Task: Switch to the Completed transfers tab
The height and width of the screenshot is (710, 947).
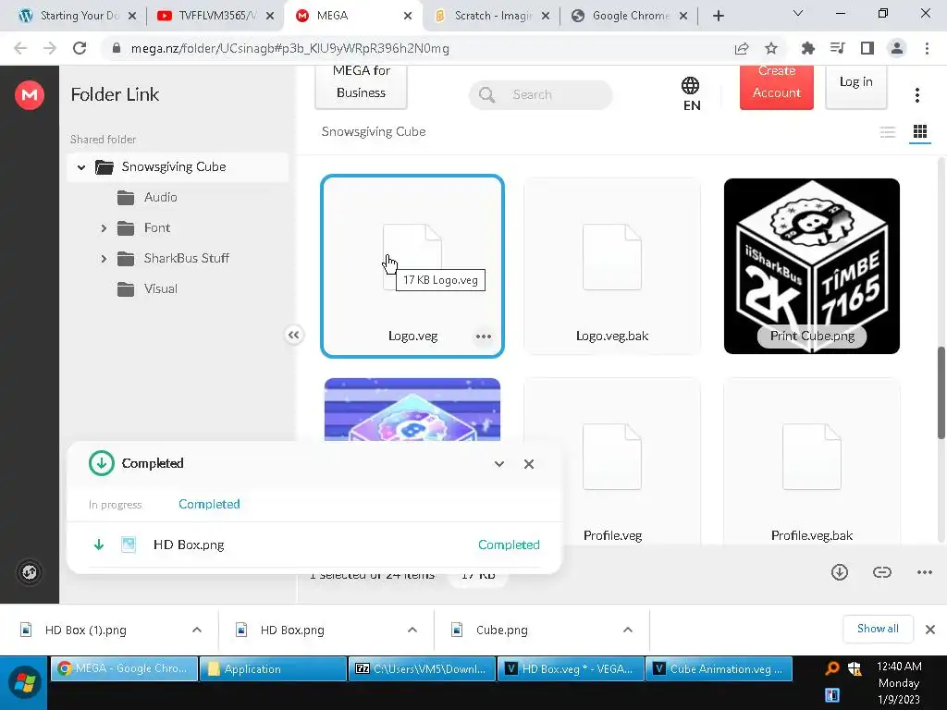Action: point(209,504)
